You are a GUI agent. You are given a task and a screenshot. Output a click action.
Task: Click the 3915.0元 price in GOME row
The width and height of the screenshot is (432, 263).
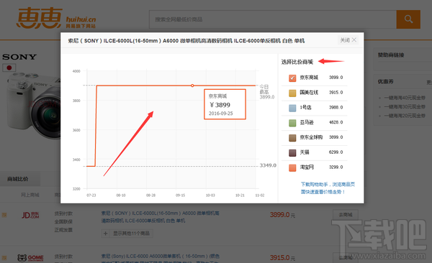click(x=282, y=258)
